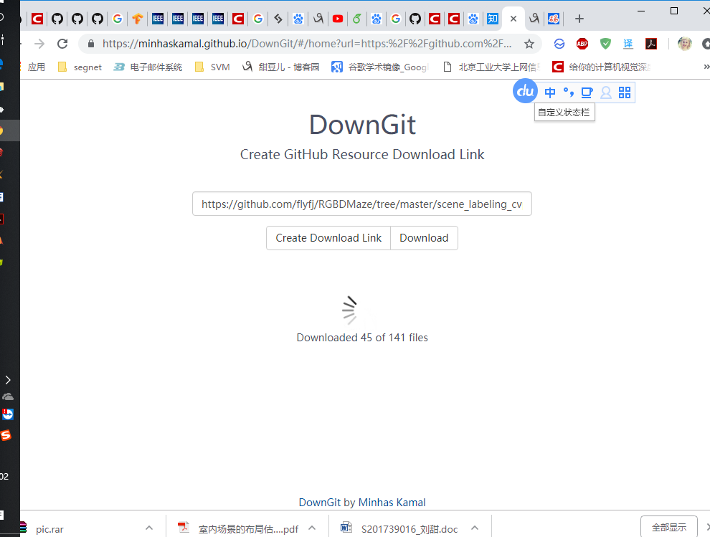
Task: Open the SVM bookmark folder
Action: click(x=212, y=67)
